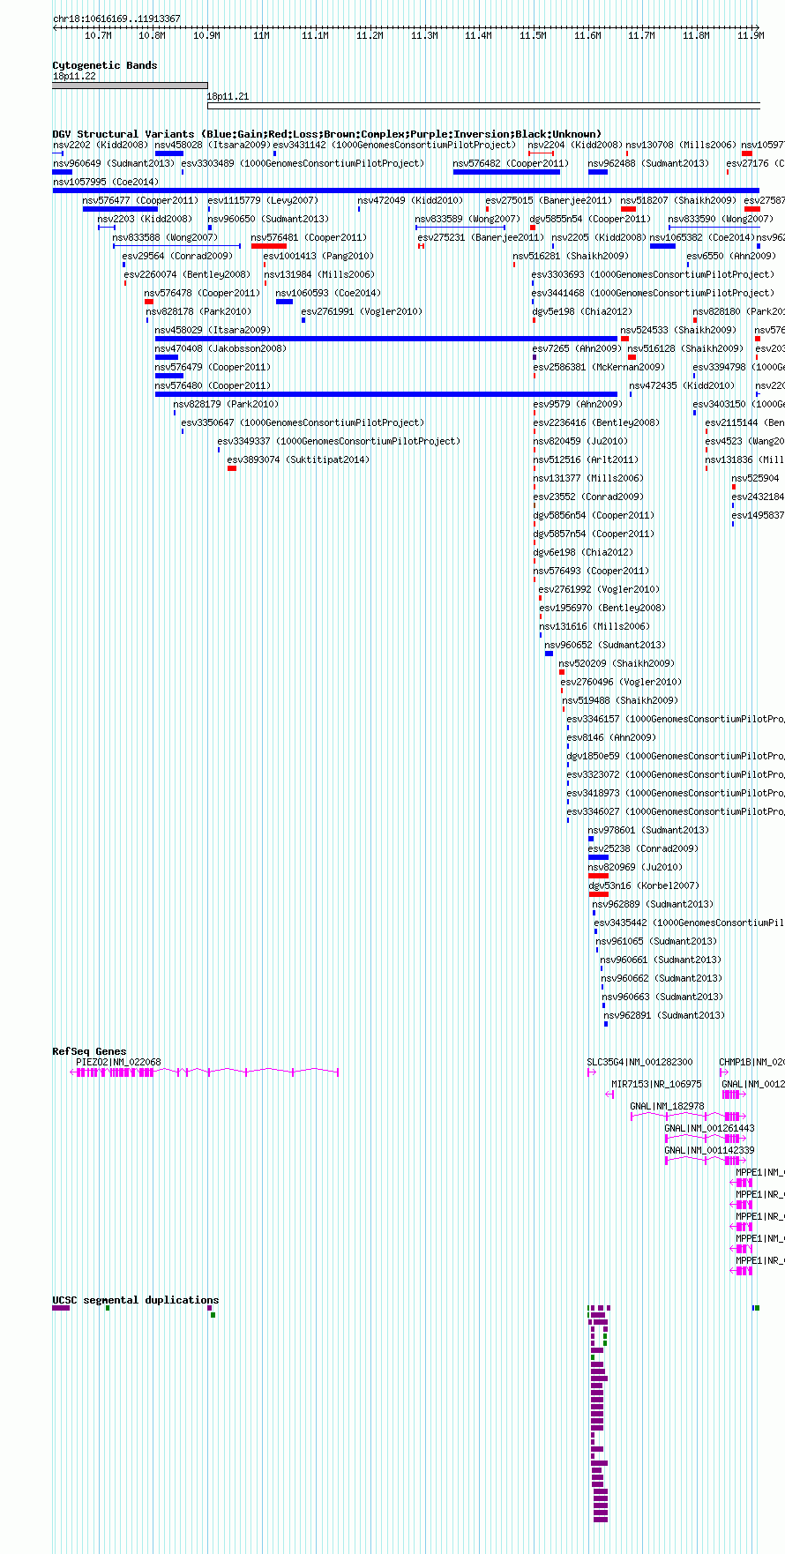Click variant nsv520209 (Shaikh2009)
Screen dimensions: 785x1554
point(617,663)
